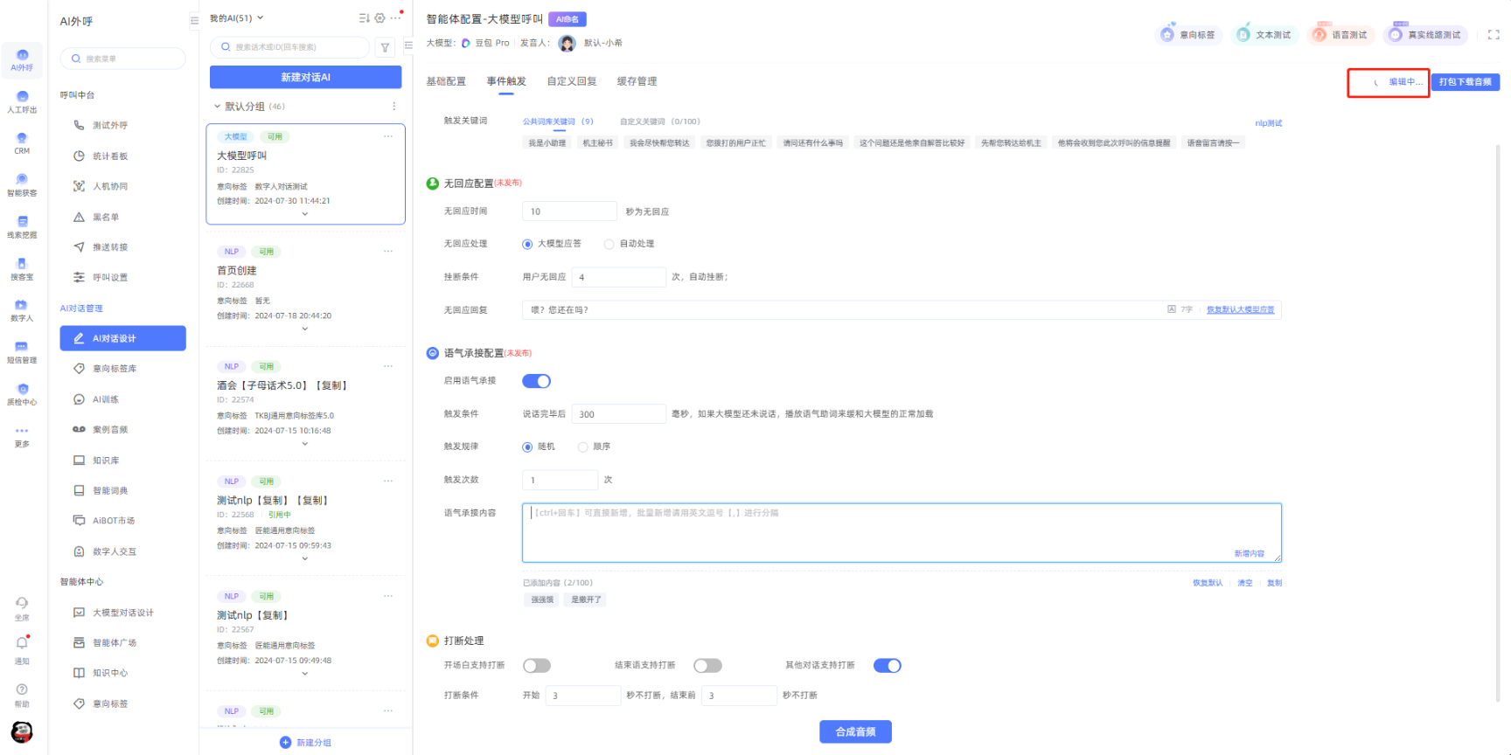The width and height of the screenshot is (1511, 755).
Task: Click the 合成音频 button
Action: pos(854,731)
